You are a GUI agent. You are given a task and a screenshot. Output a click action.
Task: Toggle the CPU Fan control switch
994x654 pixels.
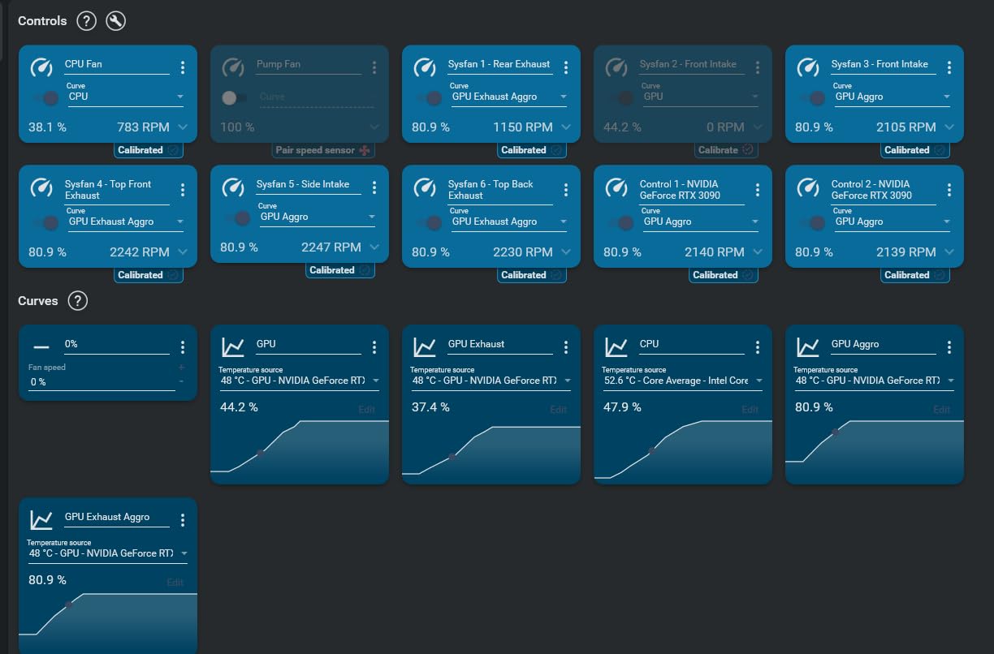45,98
